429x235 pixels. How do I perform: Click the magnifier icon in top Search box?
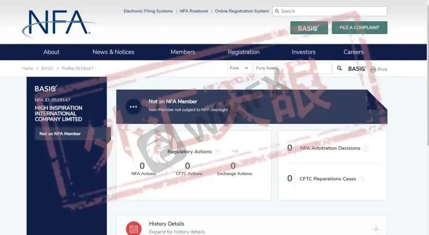(277, 11)
